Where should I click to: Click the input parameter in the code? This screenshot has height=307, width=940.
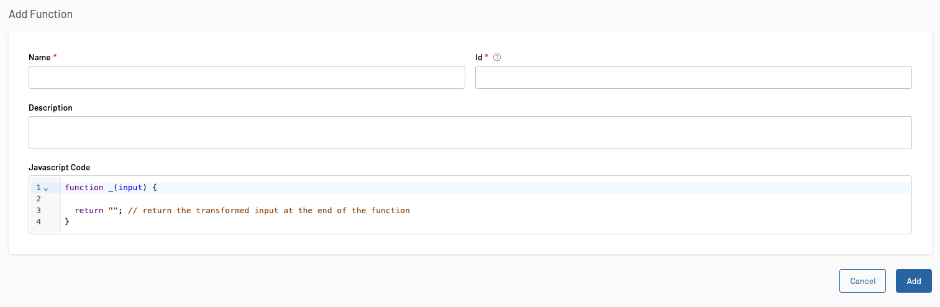click(132, 187)
